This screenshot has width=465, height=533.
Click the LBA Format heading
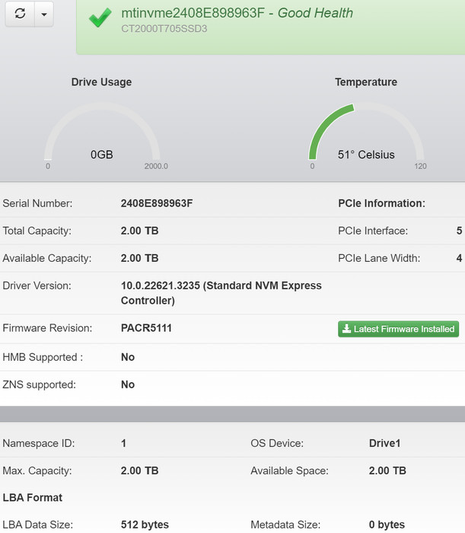[33, 497]
